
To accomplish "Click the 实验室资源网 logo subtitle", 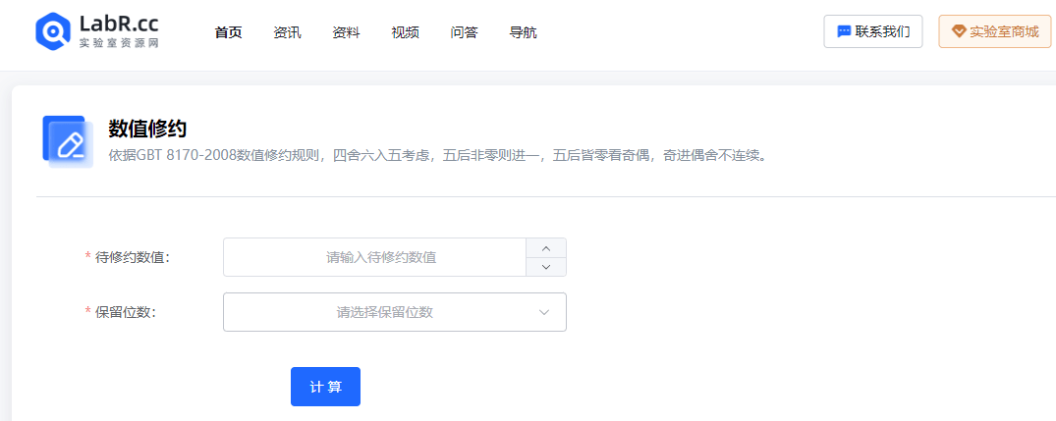I will [x=119, y=43].
